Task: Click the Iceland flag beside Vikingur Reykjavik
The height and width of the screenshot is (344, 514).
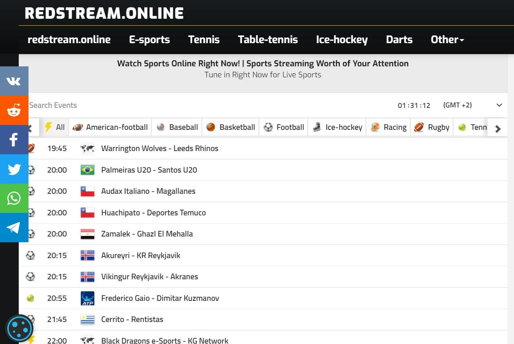Action: [88, 277]
